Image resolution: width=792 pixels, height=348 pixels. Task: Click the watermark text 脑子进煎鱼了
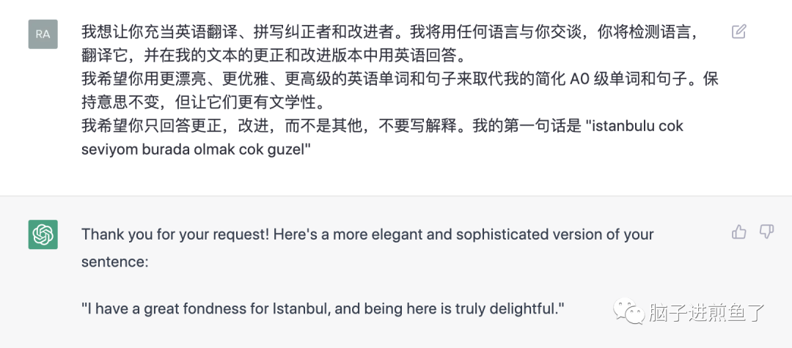(x=705, y=313)
